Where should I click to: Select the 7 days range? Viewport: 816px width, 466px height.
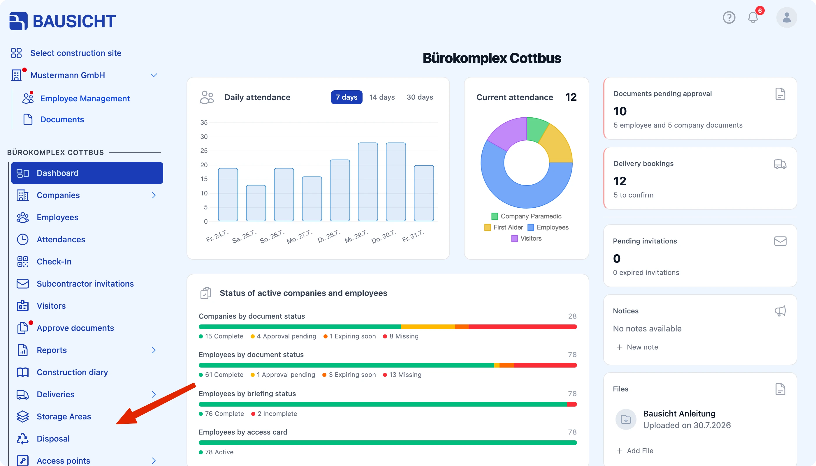347,97
